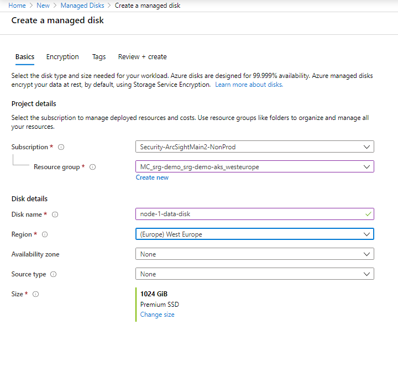Open the Tags tab
The image size is (398, 377).
click(x=99, y=57)
